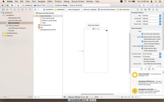Collapse the View Controller Scene outline
Screen dimensions: 164x102
coord(35,13)
